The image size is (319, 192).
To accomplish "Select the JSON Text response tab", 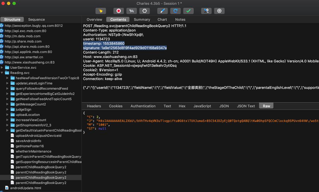I will pyautogui.click(x=246, y=106).
